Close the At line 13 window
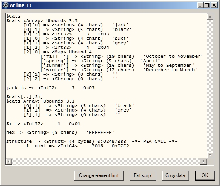Viewport: 220px width, 186px height. click(x=214, y=5)
